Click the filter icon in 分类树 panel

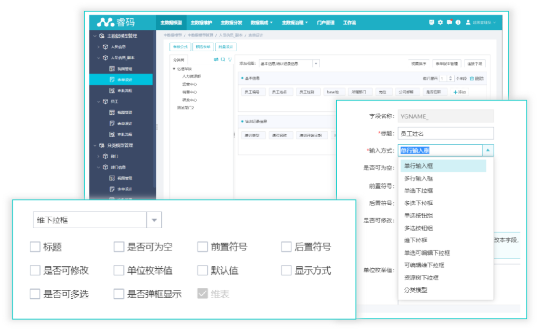[230, 59]
